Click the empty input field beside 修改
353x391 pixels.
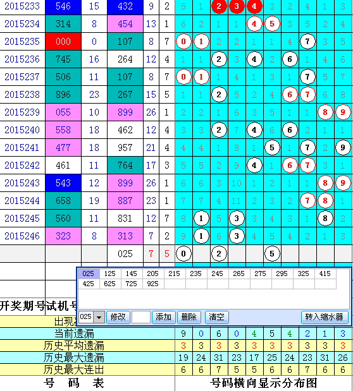pyautogui.click(x=141, y=317)
